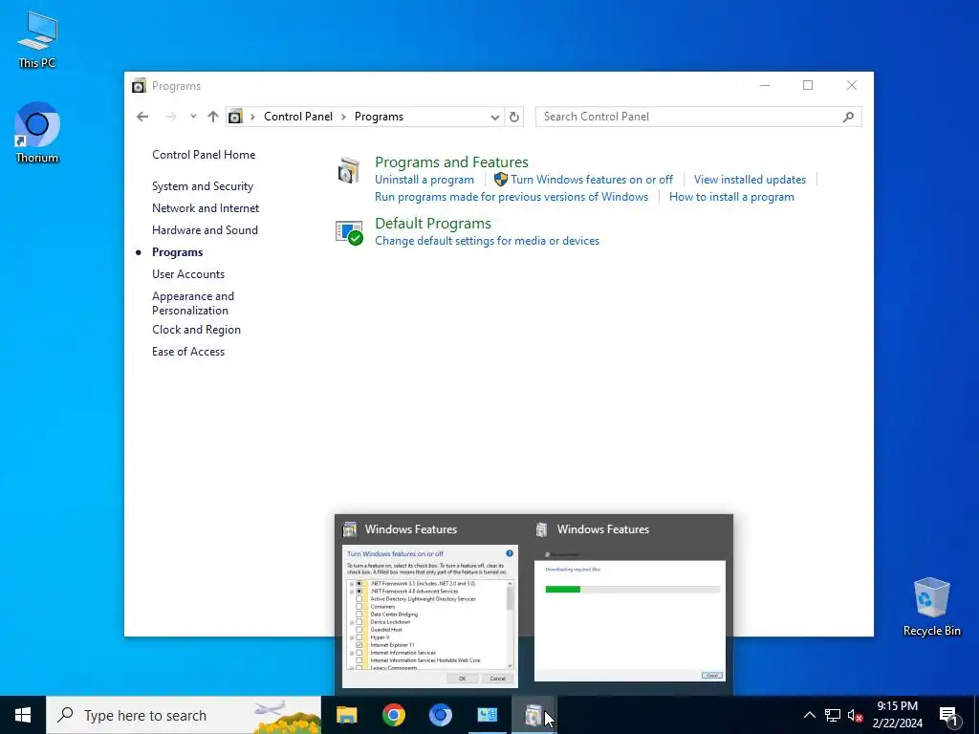The height and width of the screenshot is (734, 979).
Task: Click the Programs sidebar entry
Action: tap(177, 252)
